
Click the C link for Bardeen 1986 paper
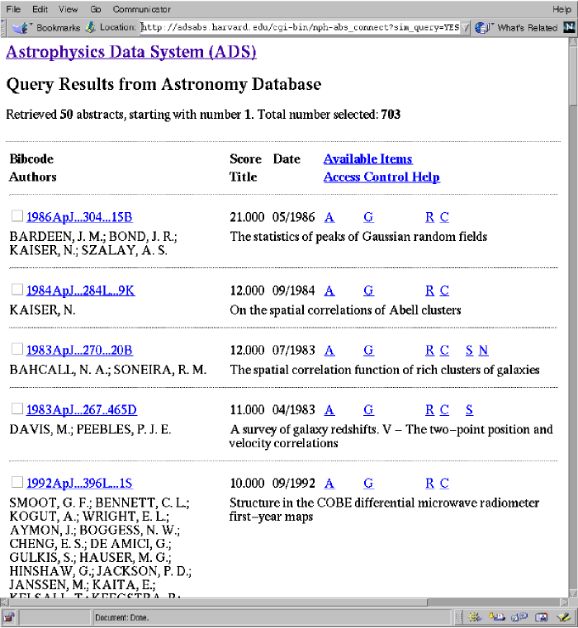click(x=444, y=217)
